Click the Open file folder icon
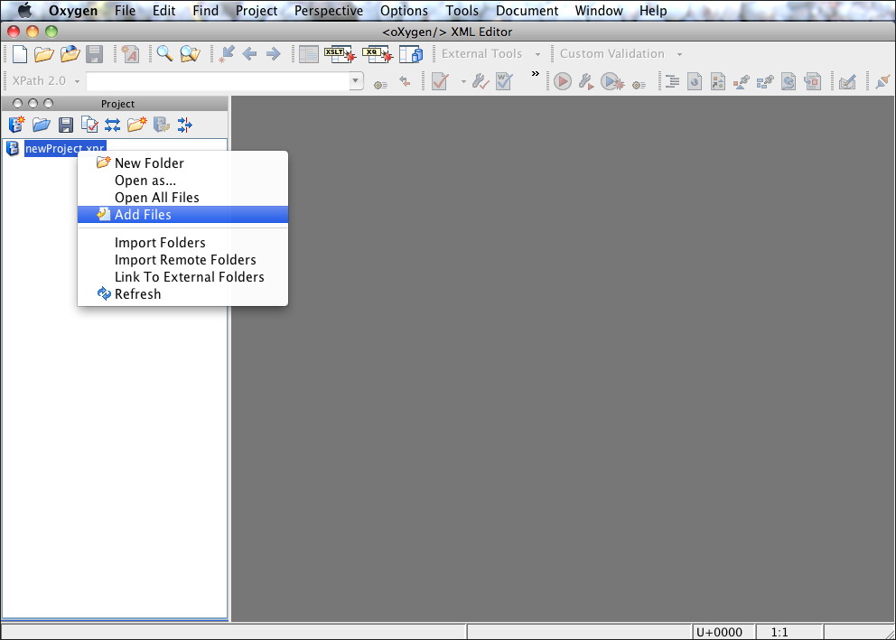Viewport: 896px width, 640px height. pyautogui.click(x=44, y=54)
